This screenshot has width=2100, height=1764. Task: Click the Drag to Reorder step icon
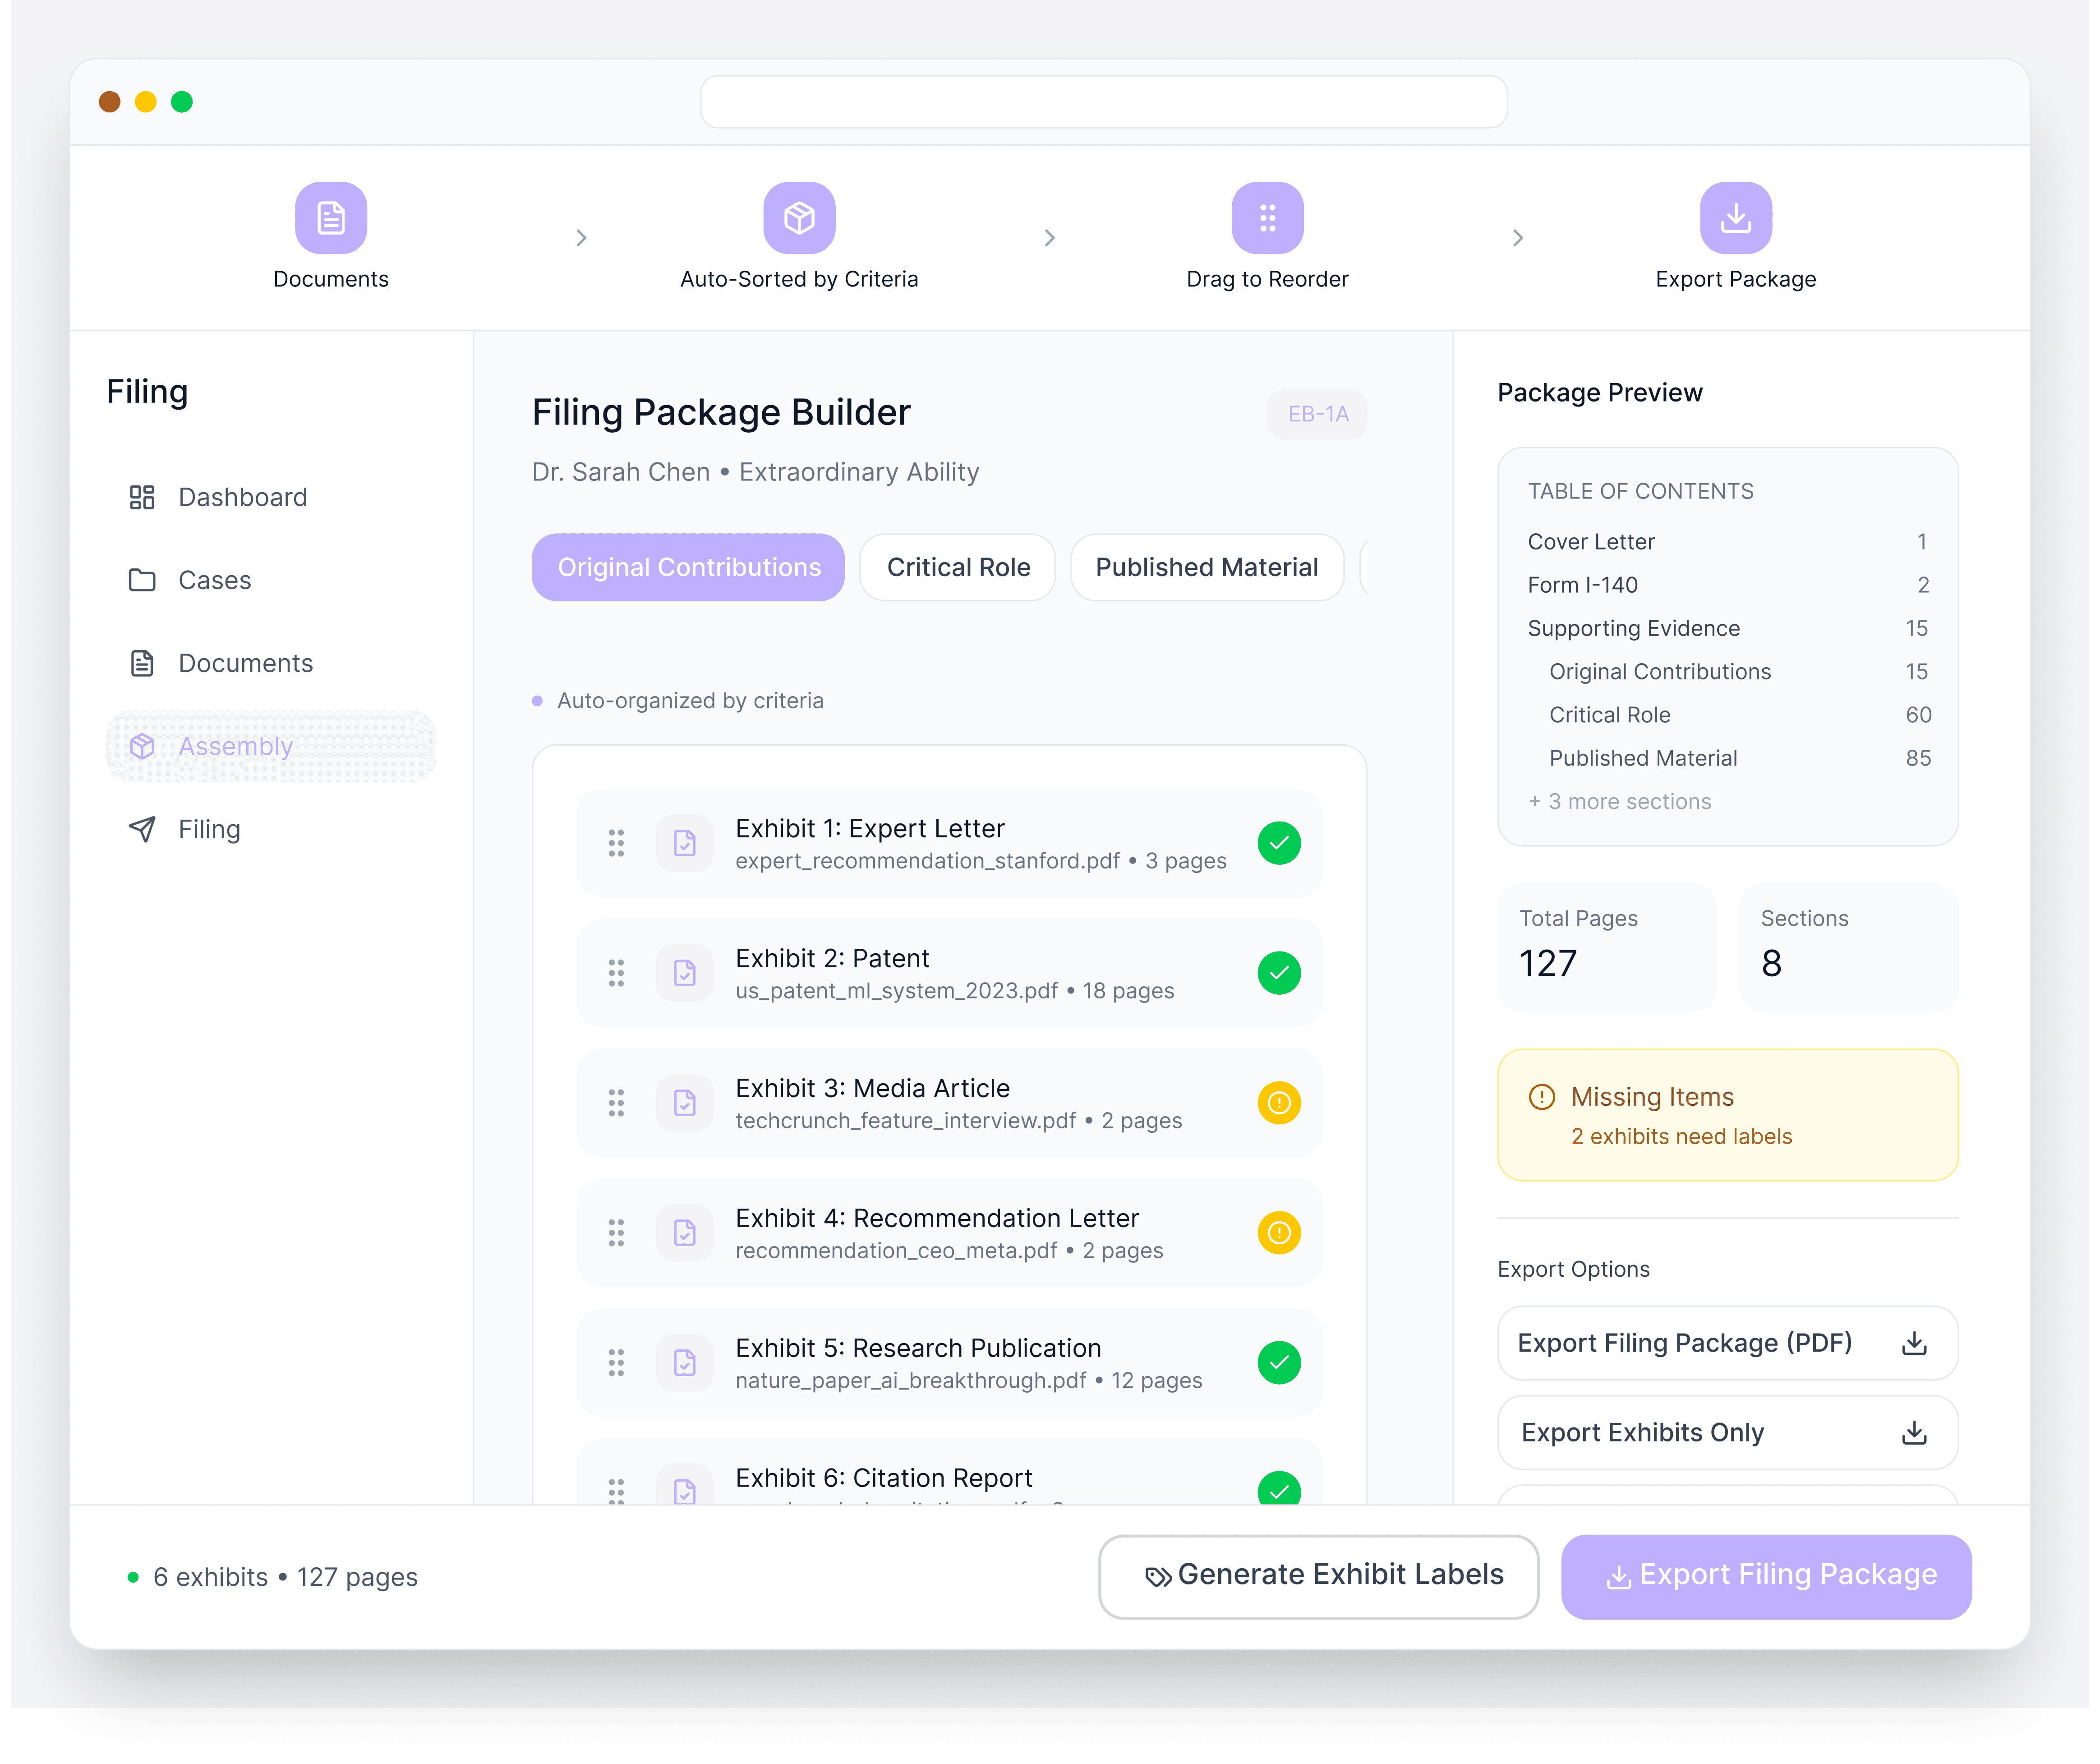(x=1267, y=217)
